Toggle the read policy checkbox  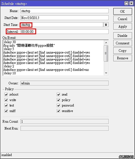coord(58,94)
